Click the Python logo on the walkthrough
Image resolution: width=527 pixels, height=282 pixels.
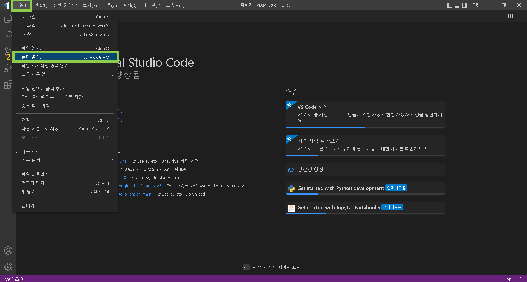pos(291,188)
